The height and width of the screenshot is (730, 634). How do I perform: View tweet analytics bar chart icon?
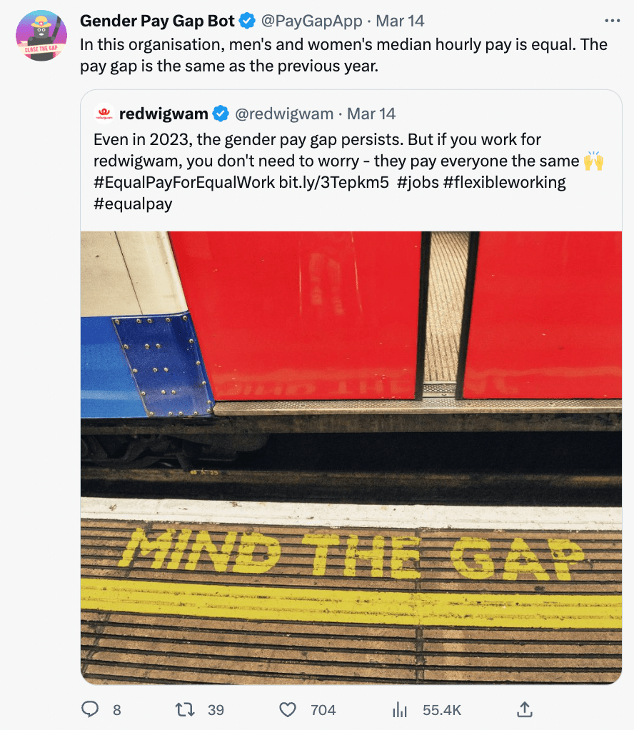point(400,709)
